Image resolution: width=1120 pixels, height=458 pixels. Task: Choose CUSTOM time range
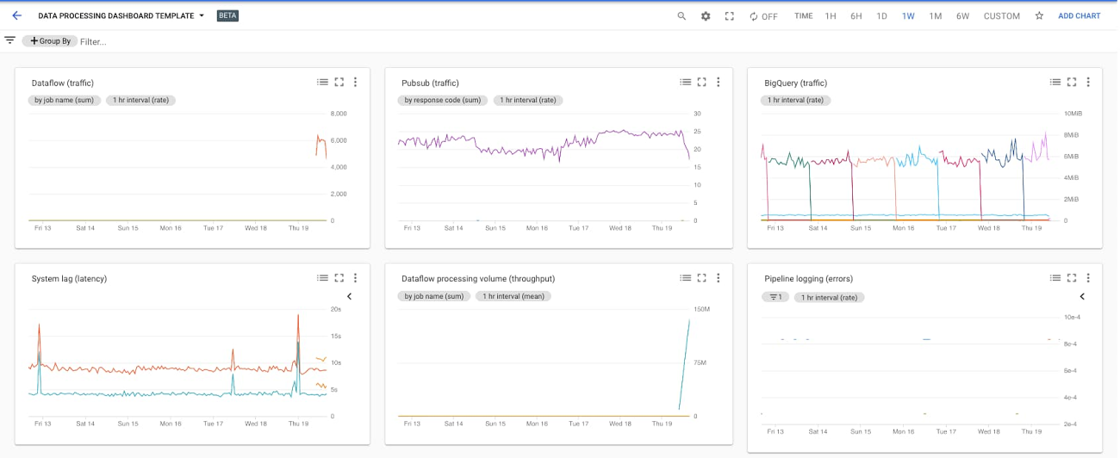click(x=1002, y=16)
